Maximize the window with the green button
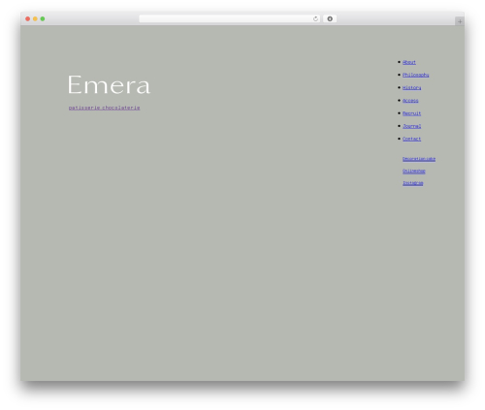Image resolution: width=485 pixels, height=410 pixels. 43,18
